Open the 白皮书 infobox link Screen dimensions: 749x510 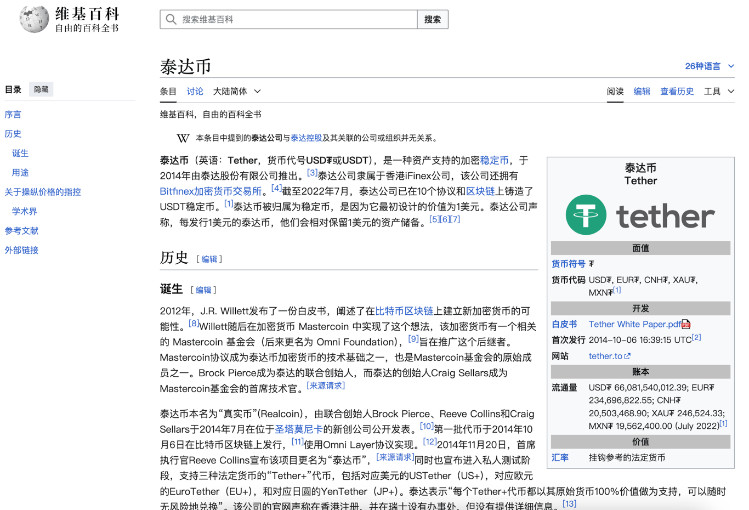click(x=564, y=325)
